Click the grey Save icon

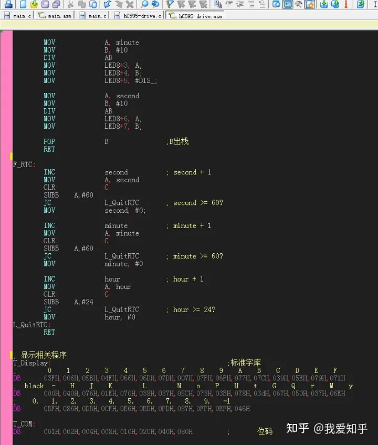(45, 4)
